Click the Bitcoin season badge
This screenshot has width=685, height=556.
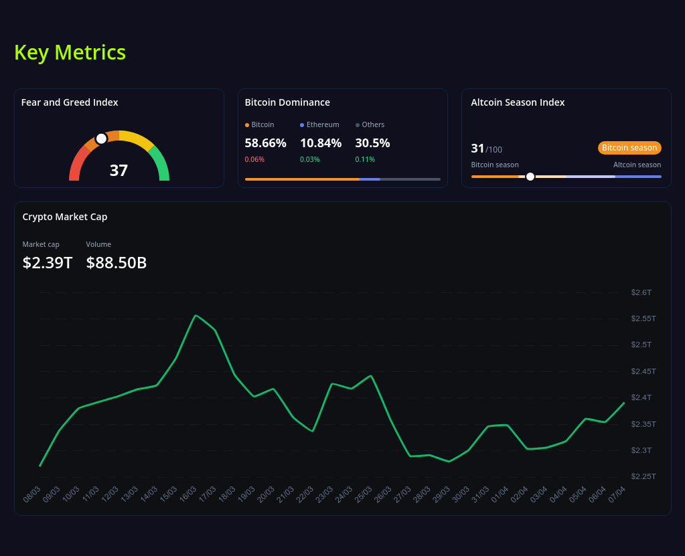point(629,147)
